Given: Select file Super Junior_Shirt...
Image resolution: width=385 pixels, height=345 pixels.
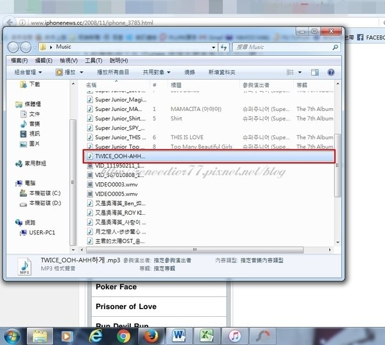Looking at the screenshot, I should click(x=117, y=119).
